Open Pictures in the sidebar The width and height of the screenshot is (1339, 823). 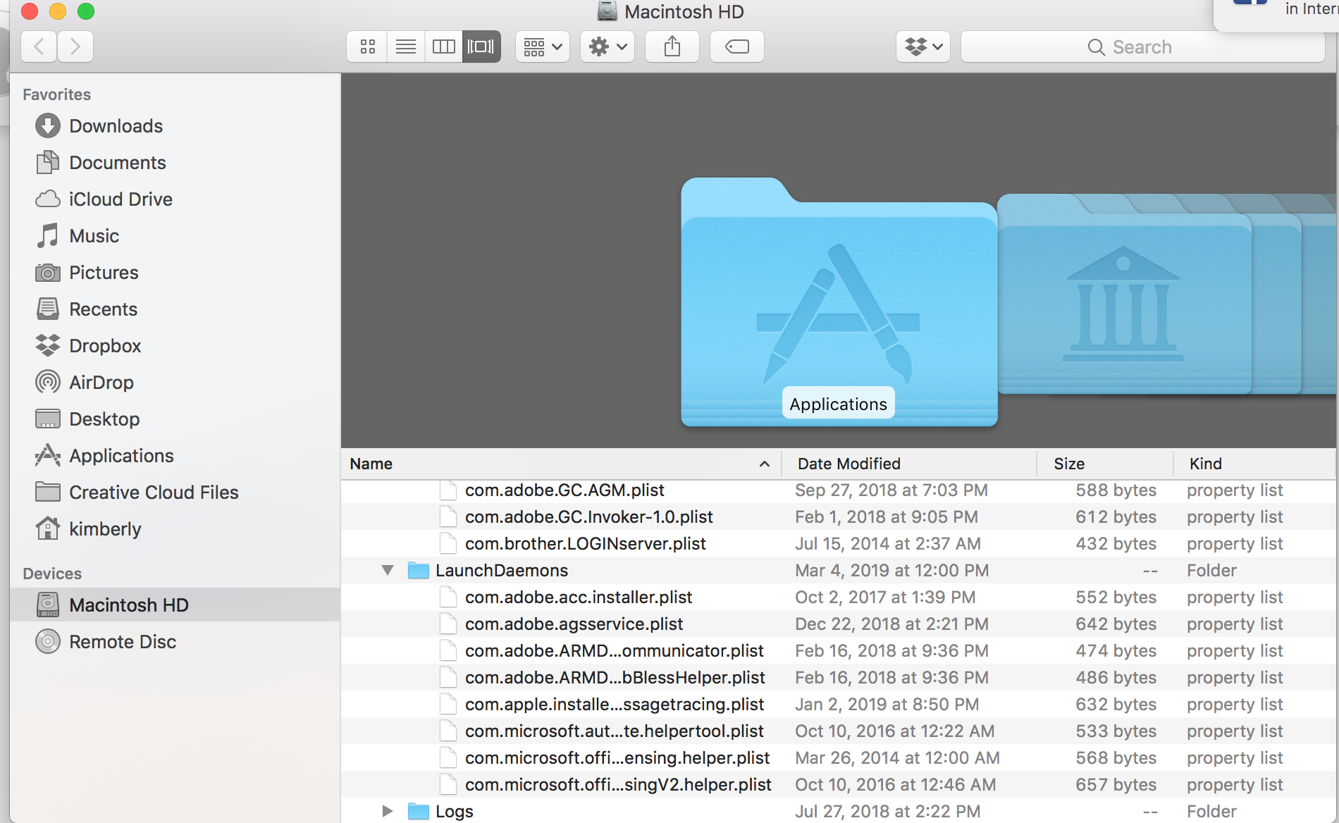pyautogui.click(x=175, y=273)
